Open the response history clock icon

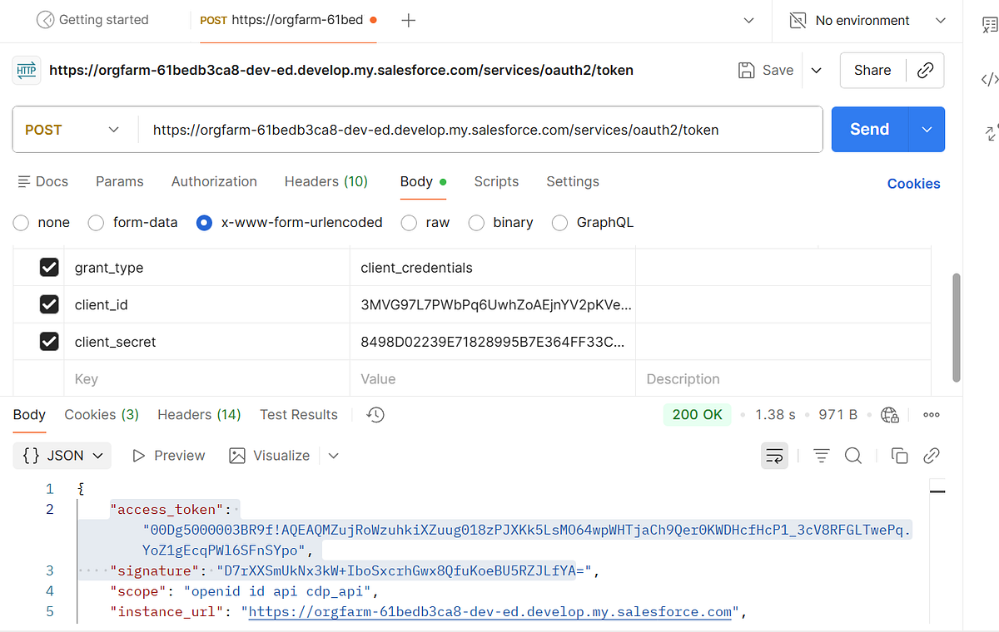pos(375,414)
